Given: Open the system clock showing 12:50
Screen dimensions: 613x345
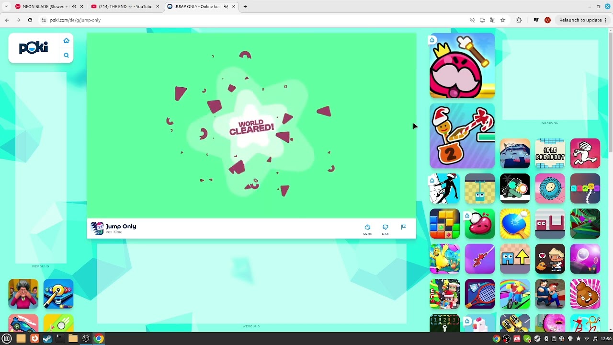Looking at the screenshot, I should point(605,339).
